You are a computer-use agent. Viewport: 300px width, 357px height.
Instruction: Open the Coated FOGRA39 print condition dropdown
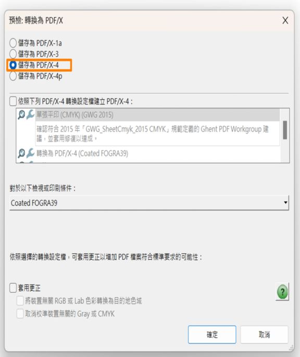click(x=149, y=203)
